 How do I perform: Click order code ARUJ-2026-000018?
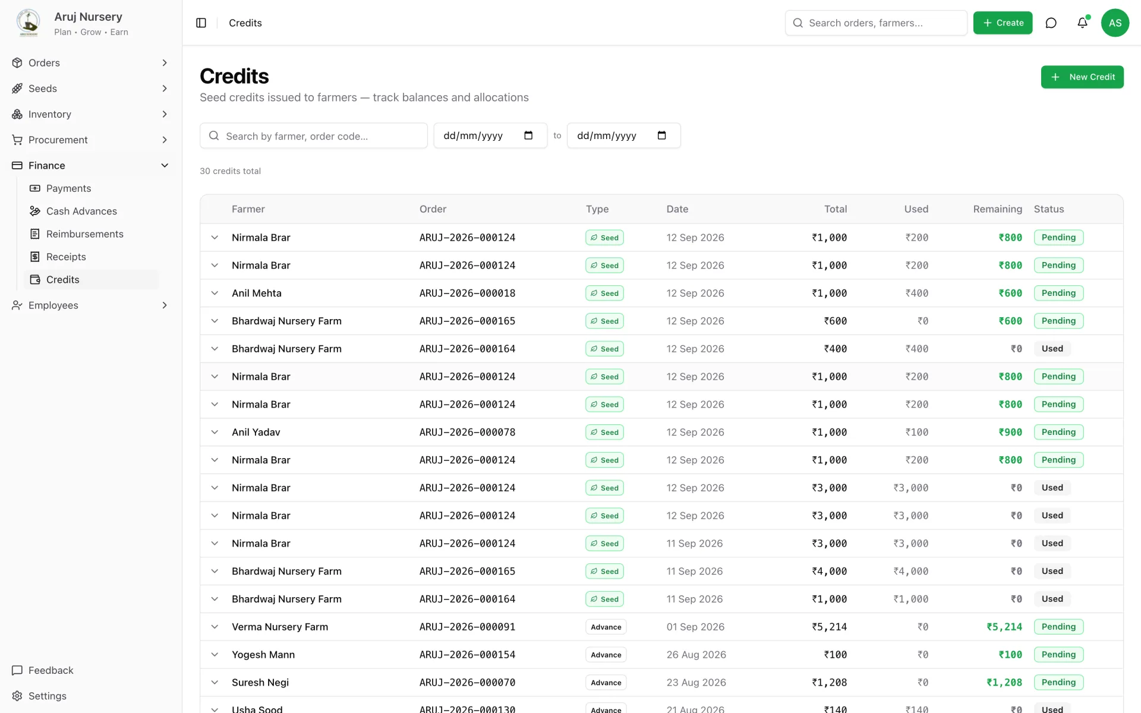pyautogui.click(x=467, y=293)
